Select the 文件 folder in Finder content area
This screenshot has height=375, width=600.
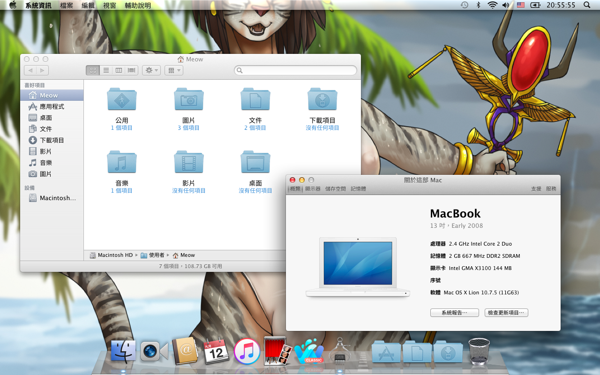pyautogui.click(x=255, y=99)
